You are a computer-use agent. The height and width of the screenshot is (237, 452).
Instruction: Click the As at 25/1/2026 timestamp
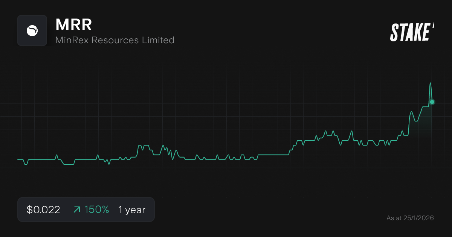[x=410, y=218]
